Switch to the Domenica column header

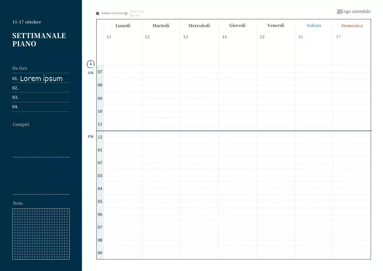coord(352,25)
